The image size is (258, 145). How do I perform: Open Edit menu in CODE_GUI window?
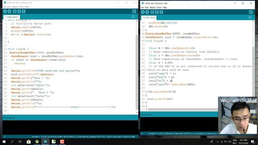click(147, 7)
